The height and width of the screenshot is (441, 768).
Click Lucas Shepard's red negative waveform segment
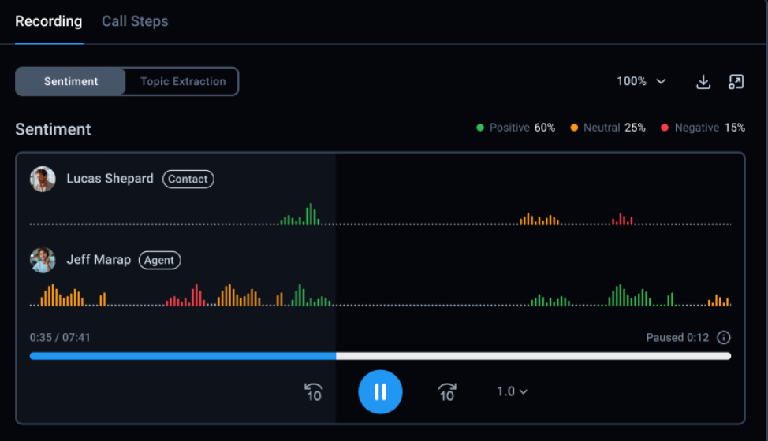tap(622, 219)
